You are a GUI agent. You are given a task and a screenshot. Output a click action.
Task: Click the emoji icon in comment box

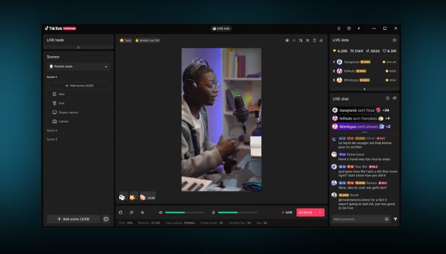click(386, 218)
